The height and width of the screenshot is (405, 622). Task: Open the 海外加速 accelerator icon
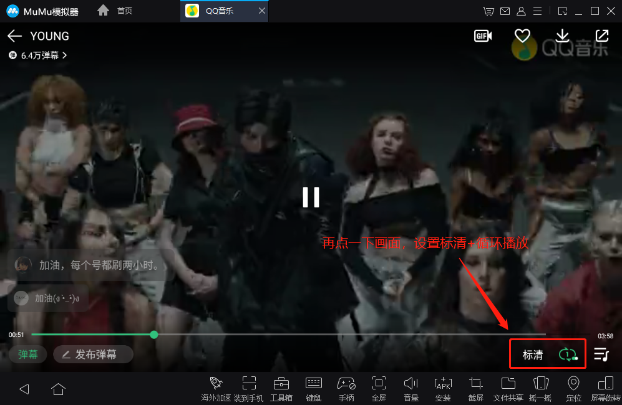216,389
